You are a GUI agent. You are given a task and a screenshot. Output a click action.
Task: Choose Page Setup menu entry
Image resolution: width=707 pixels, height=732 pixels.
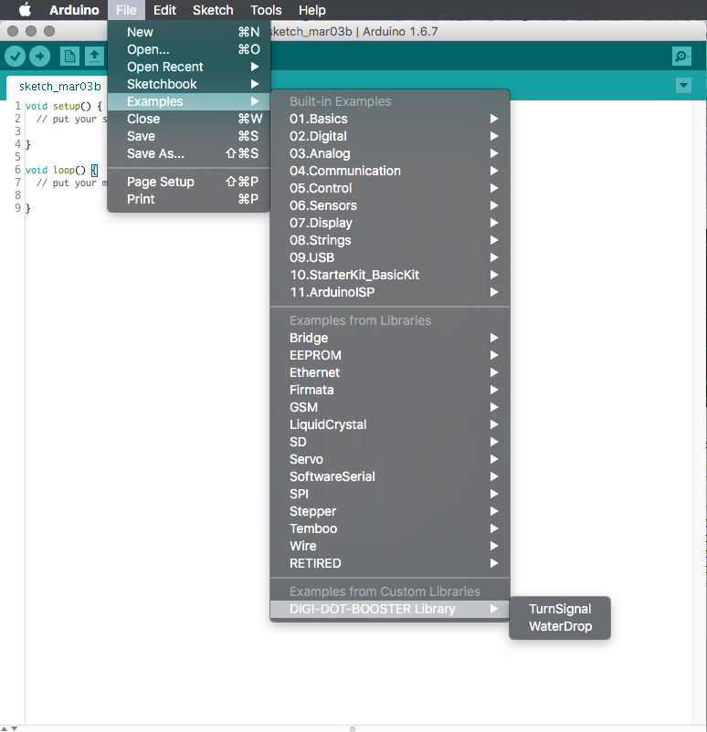click(189, 182)
